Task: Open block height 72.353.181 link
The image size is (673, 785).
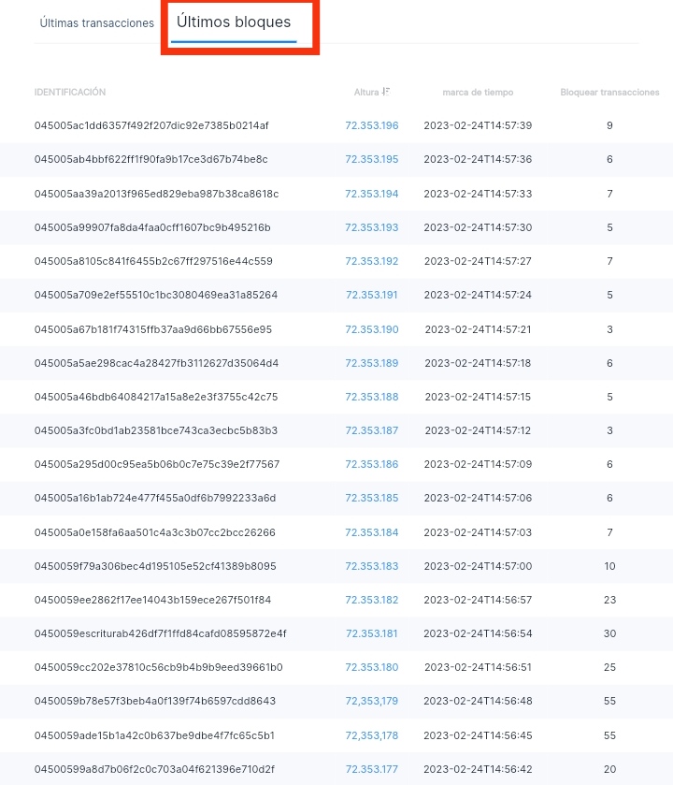Action: pyautogui.click(x=371, y=633)
